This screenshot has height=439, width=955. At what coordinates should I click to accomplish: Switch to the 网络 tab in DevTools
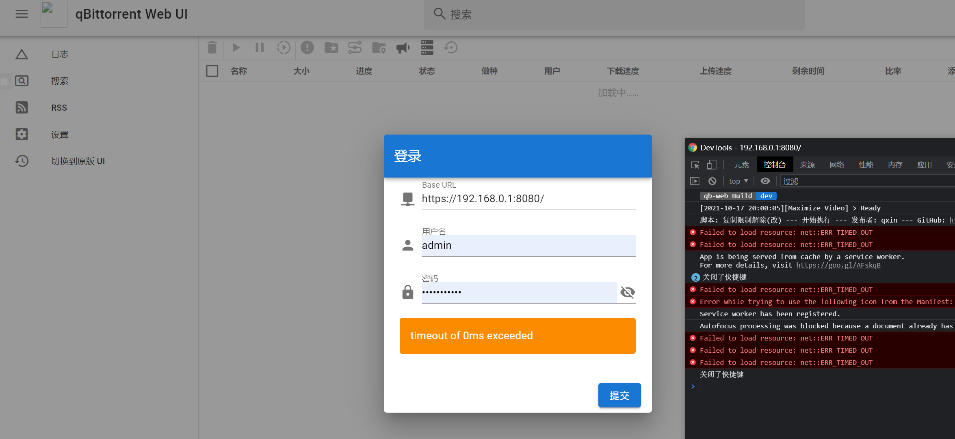[837, 165]
